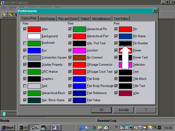Toggle the Alias print checkbox
Viewport: 175px width, 131px height.
(25, 29)
